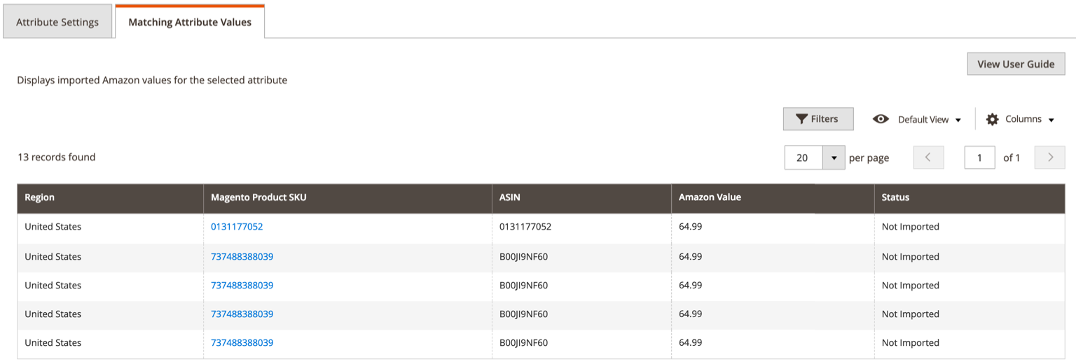The width and height of the screenshot is (1076, 364).
Task: Sort by Region column header
Action: 40,197
